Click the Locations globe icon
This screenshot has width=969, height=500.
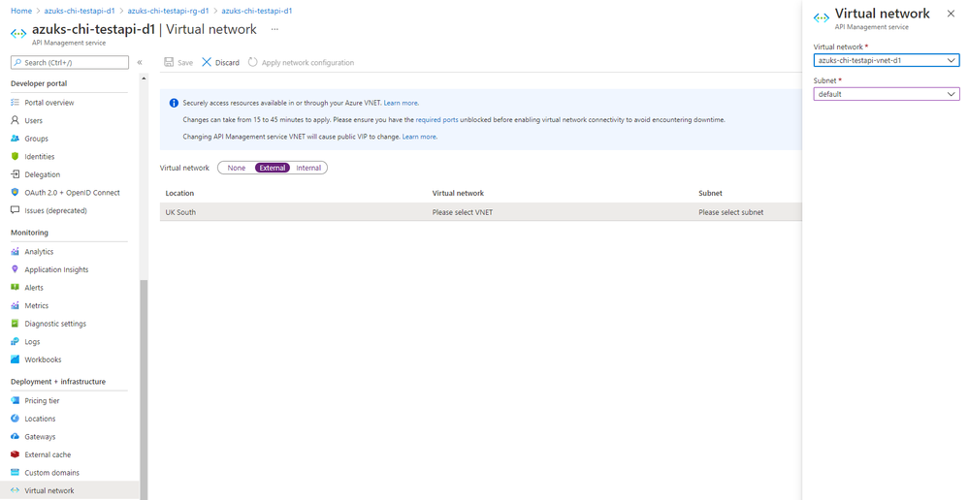coord(16,419)
